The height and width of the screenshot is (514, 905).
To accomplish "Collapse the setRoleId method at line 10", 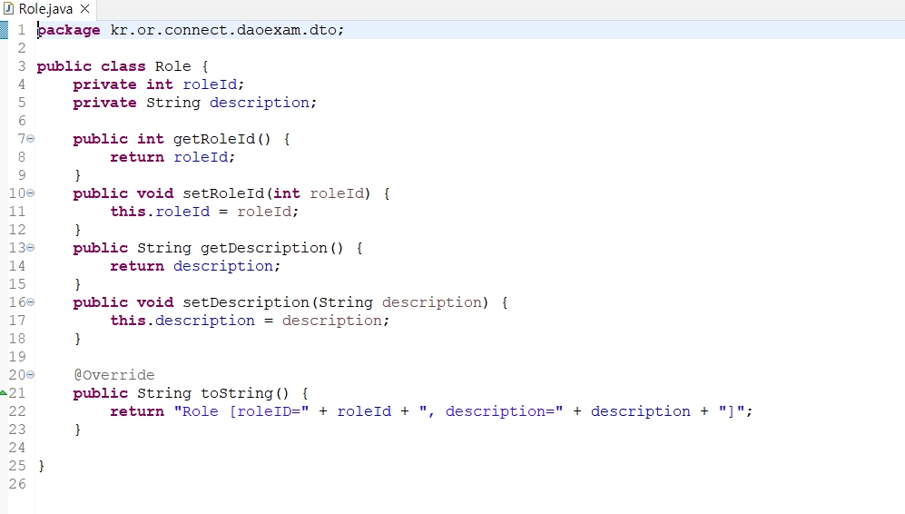I will pyautogui.click(x=31, y=193).
